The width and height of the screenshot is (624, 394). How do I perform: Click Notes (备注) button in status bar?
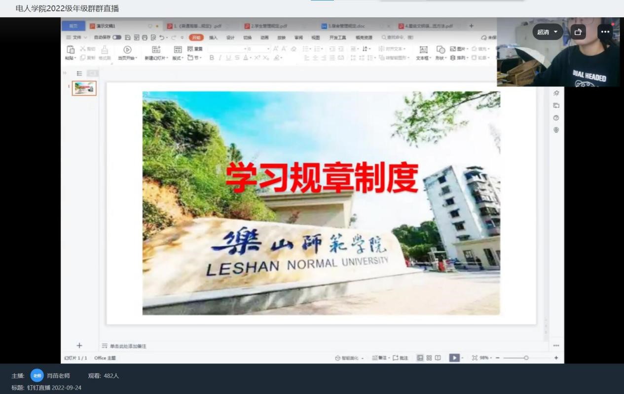379,358
